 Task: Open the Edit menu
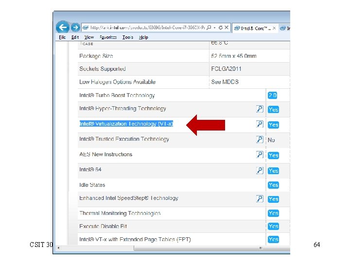pos(75,37)
